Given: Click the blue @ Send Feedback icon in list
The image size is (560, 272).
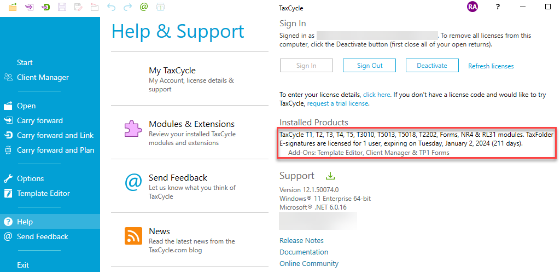Looking at the screenshot, I should pos(133,182).
